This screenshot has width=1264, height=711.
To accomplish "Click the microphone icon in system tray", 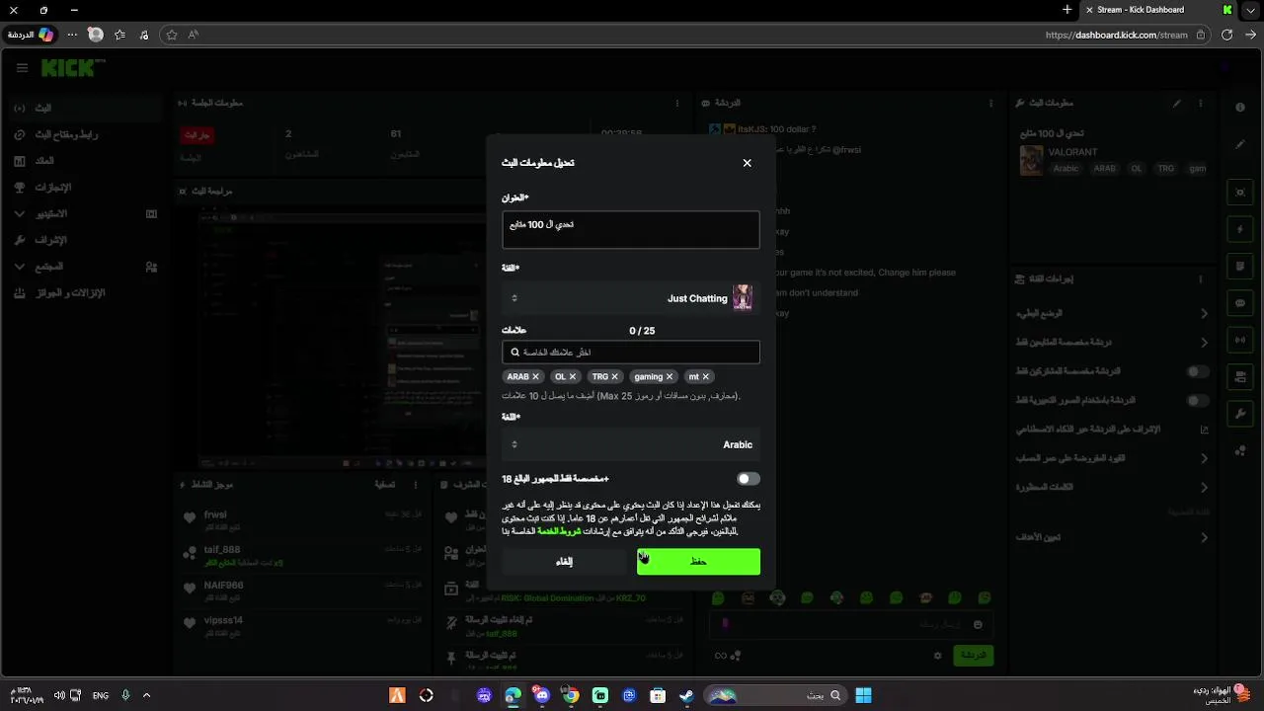I will pyautogui.click(x=125, y=695).
